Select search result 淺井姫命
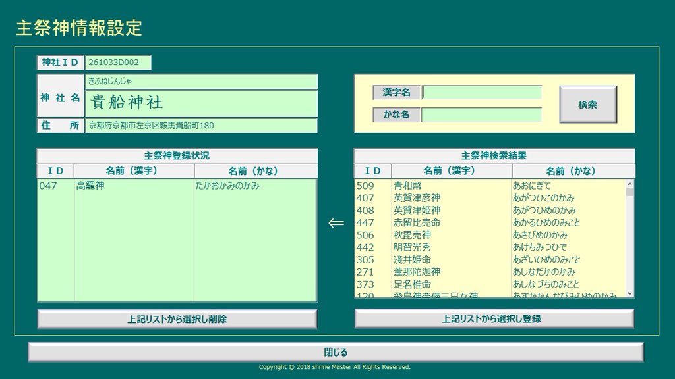This screenshot has height=379, width=675. 412,260
